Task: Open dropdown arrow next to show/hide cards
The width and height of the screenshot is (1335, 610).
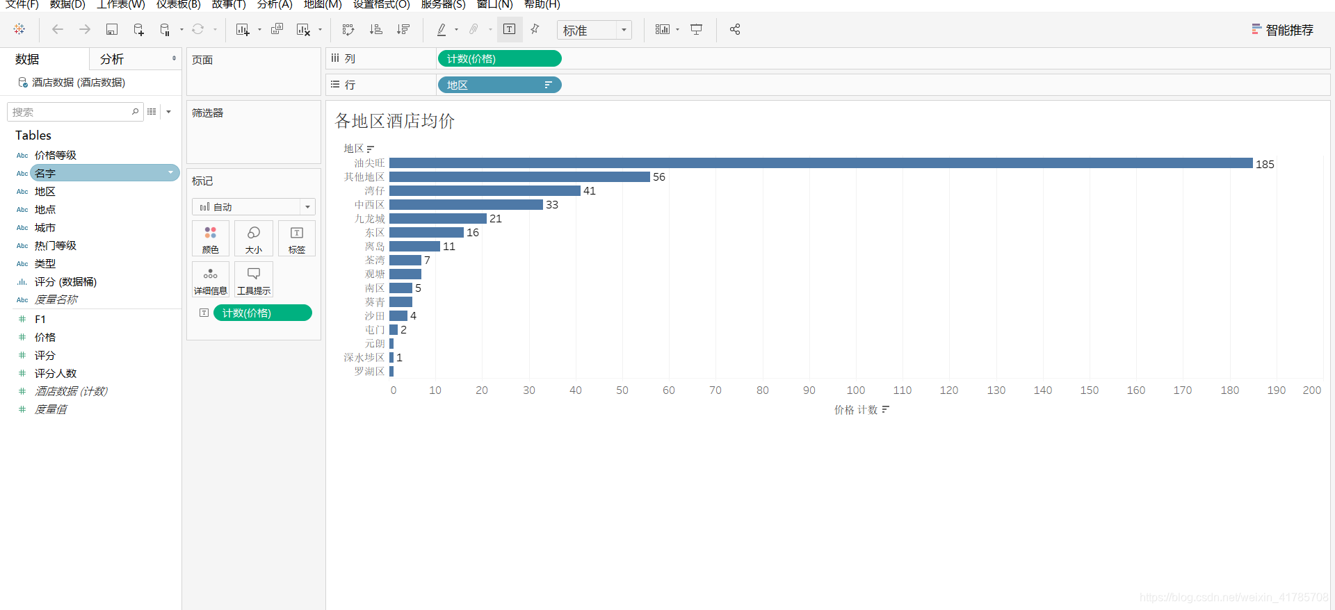Action: pos(677,30)
